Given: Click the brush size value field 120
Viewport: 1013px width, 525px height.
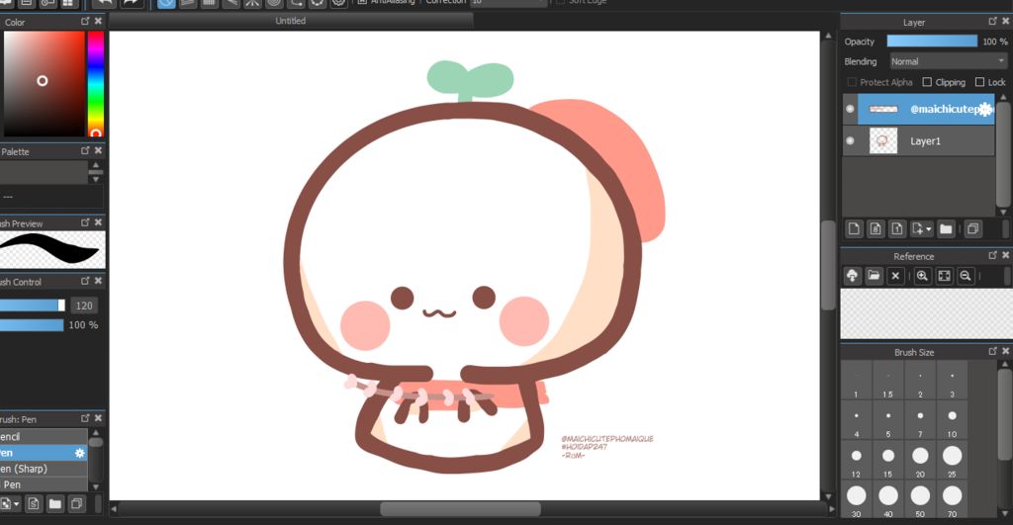Looking at the screenshot, I should pyautogui.click(x=84, y=306).
